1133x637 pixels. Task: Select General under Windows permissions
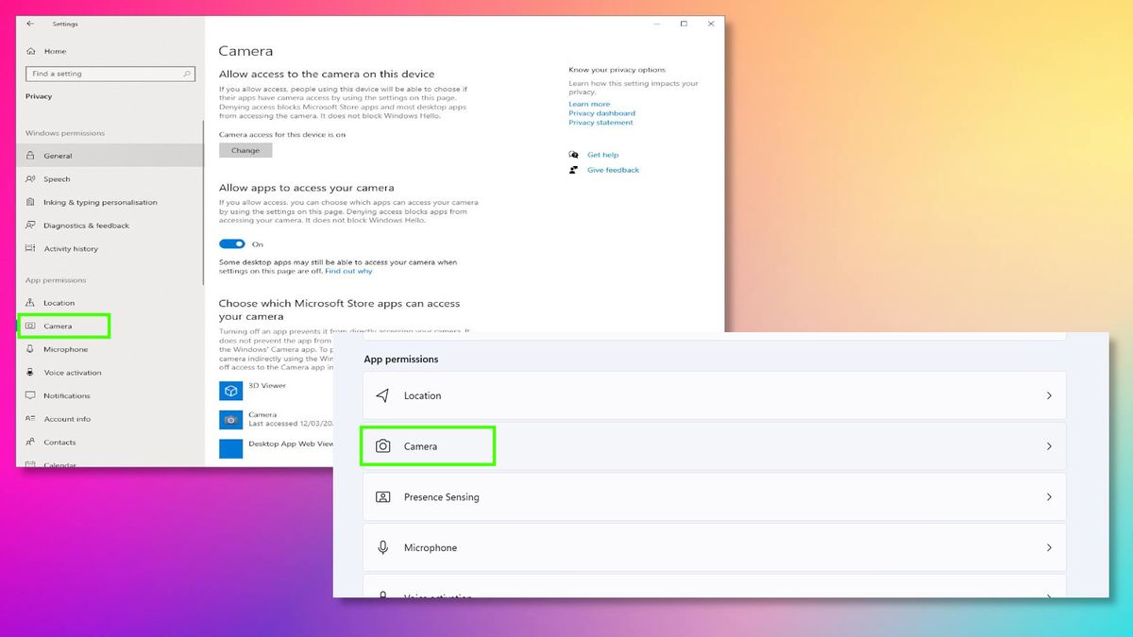57,155
